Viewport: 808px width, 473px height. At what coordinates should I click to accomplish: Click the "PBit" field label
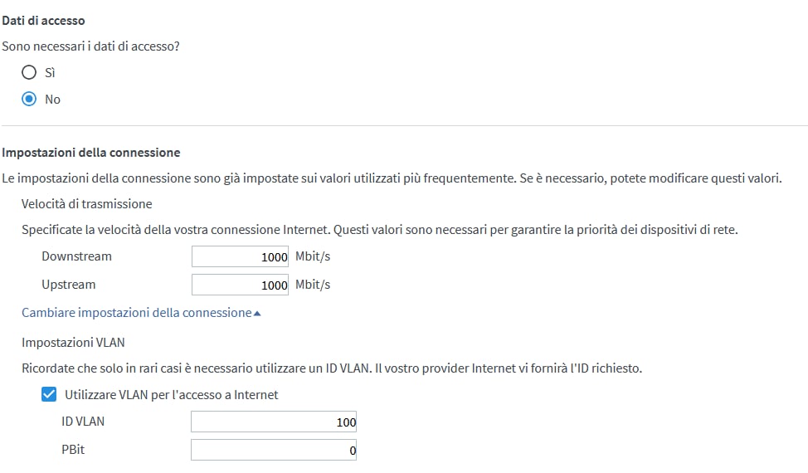pos(73,450)
